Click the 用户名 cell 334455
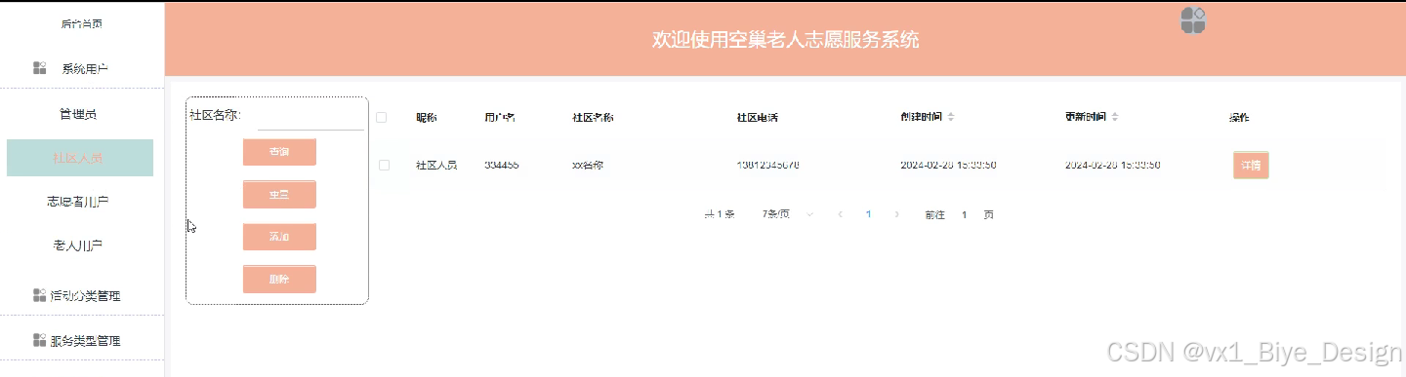Screen dimensions: 1406x377 tap(501, 166)
